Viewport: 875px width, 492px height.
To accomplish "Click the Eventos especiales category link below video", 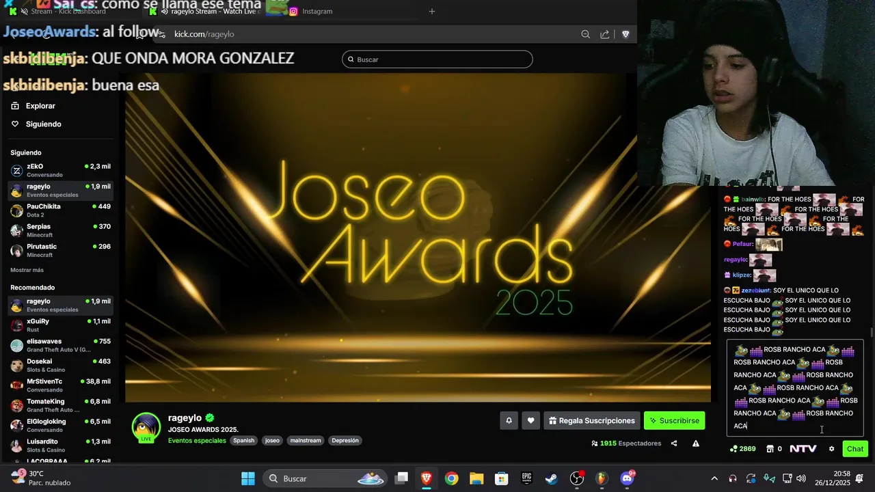I will pos(197,441).
